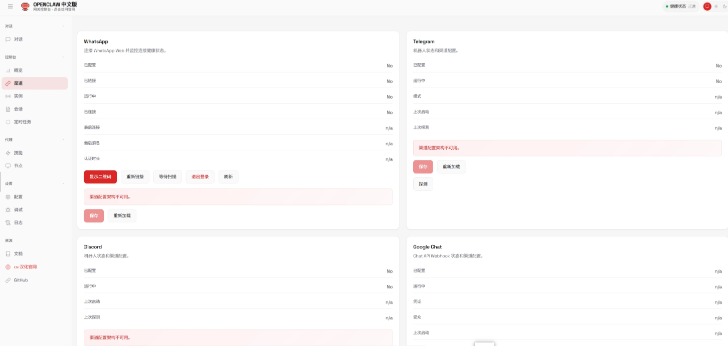Collapse the 代理 sidebar section

(63, 140)
